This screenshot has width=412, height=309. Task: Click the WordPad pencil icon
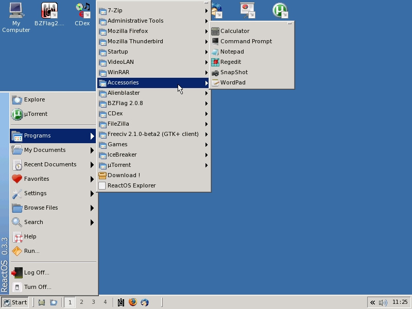click(215, 83)
